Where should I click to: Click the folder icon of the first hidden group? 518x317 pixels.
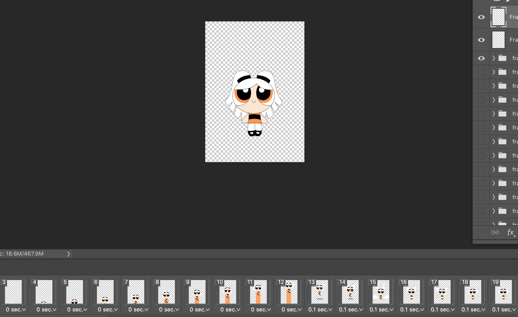[x=502, y=72]
